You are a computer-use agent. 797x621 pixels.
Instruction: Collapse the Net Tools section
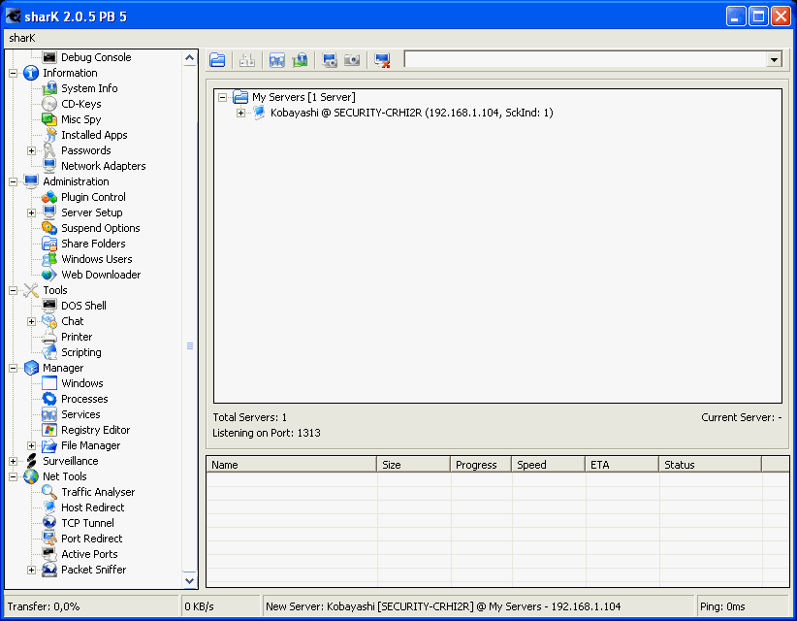(x=13, y=476)
